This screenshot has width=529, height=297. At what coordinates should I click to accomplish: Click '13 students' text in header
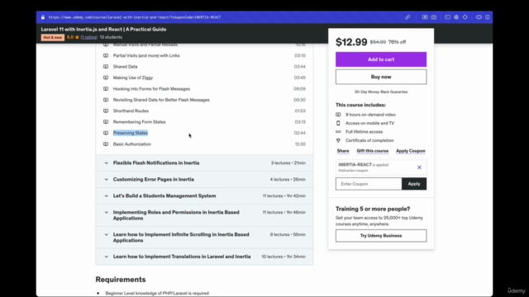click(x=111, y=37)
